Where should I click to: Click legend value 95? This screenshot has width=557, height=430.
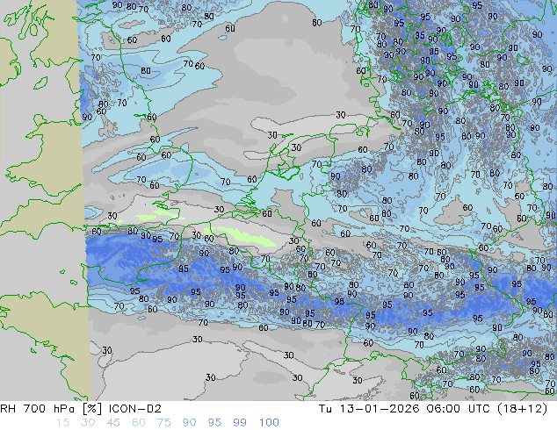[214, 423]
